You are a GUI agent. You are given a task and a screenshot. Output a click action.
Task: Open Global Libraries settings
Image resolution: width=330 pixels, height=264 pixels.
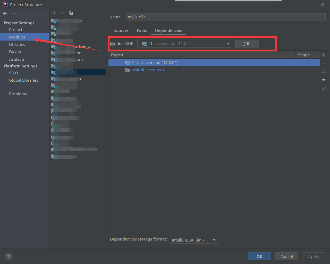point(23,80)
